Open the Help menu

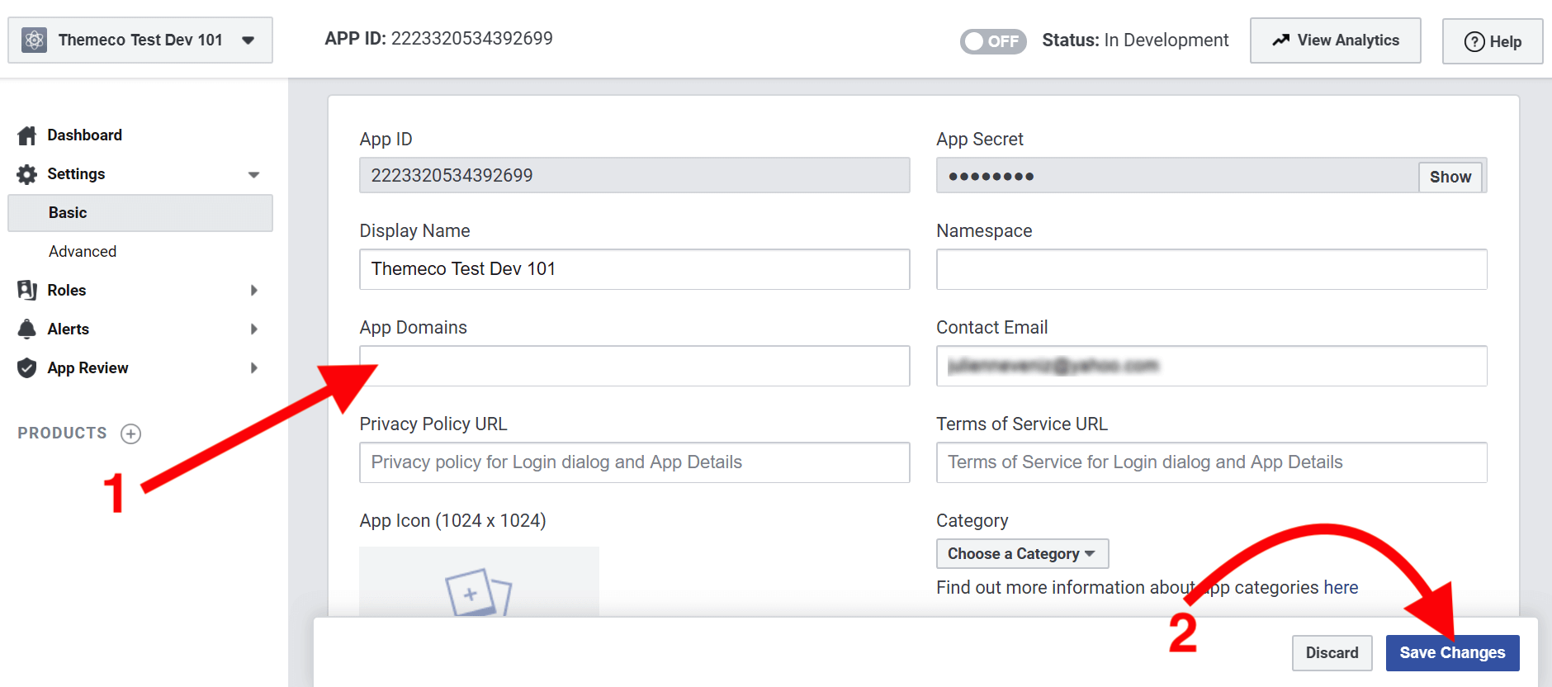[x=1492, y=41]
